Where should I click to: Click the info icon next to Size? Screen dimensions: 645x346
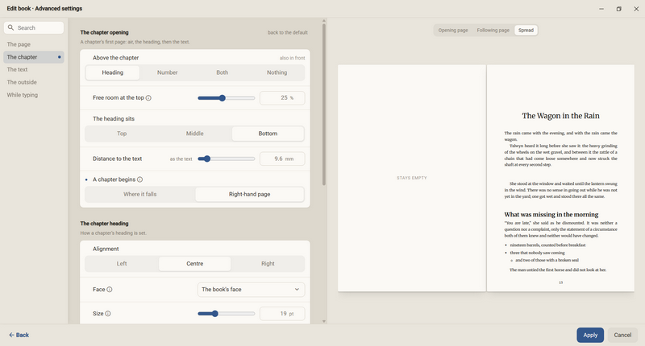tap(108, 314)
